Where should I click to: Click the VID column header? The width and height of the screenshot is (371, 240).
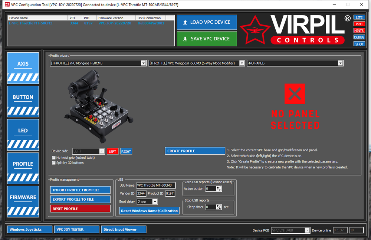click(x=75, y=18)
